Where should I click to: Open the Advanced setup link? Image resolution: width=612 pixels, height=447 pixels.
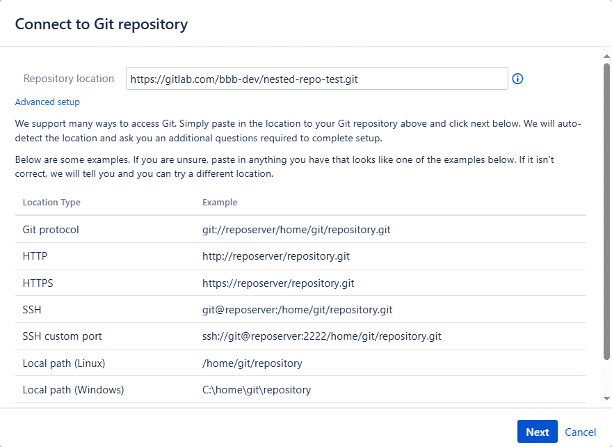click(47, 102)
